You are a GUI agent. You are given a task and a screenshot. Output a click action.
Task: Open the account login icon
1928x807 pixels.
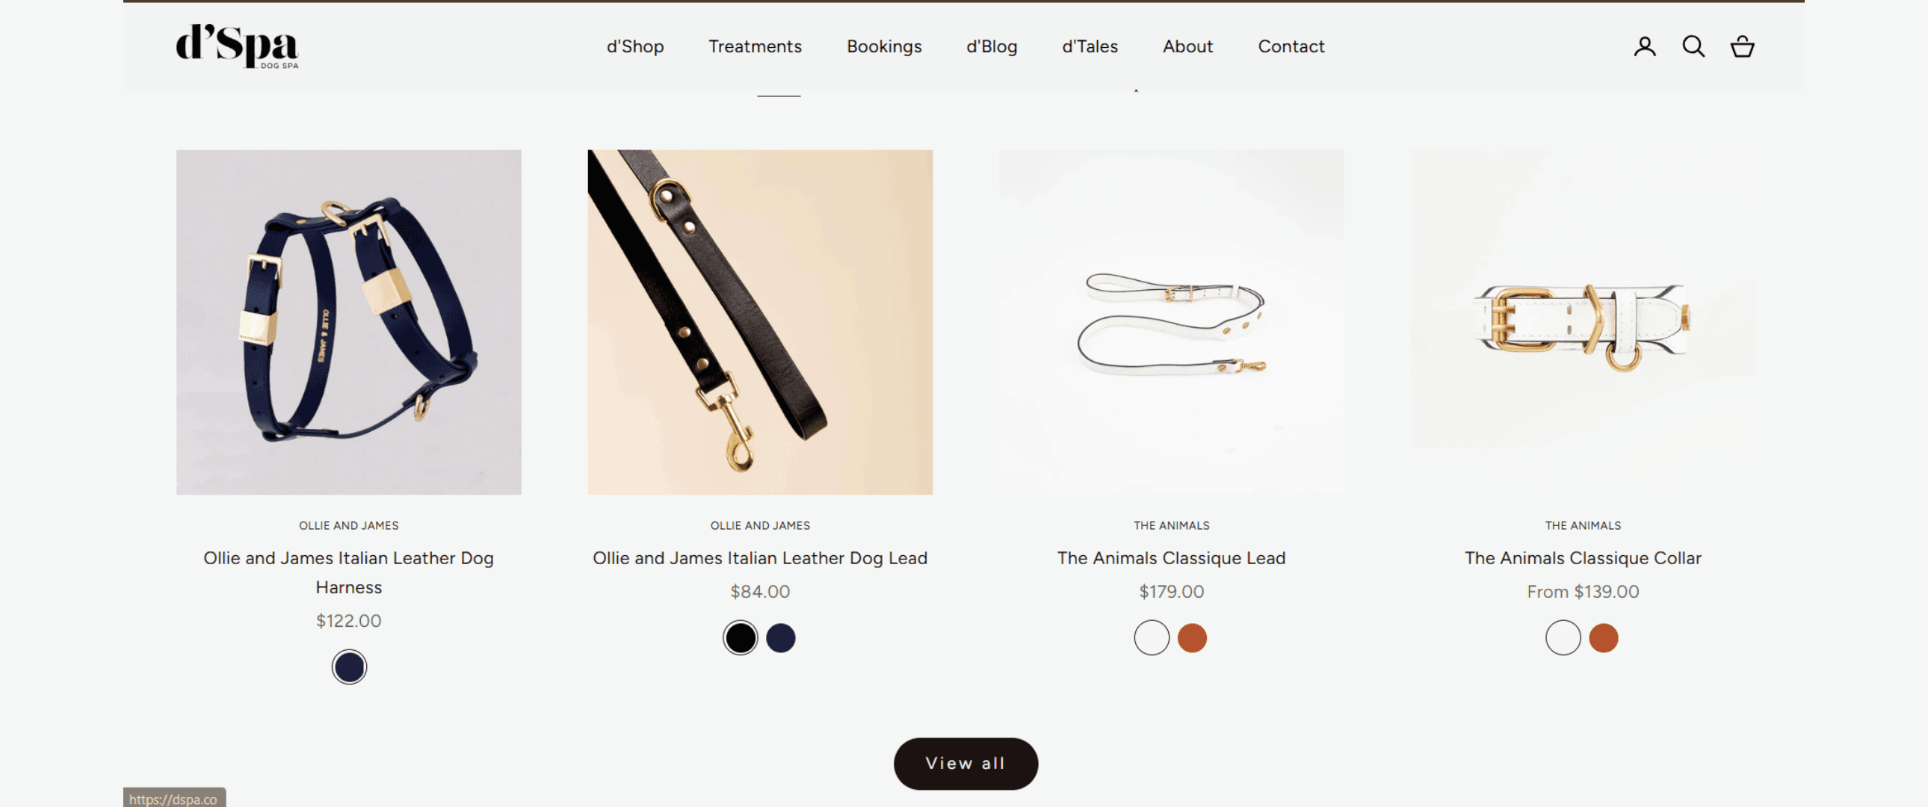click(1644, 46)
